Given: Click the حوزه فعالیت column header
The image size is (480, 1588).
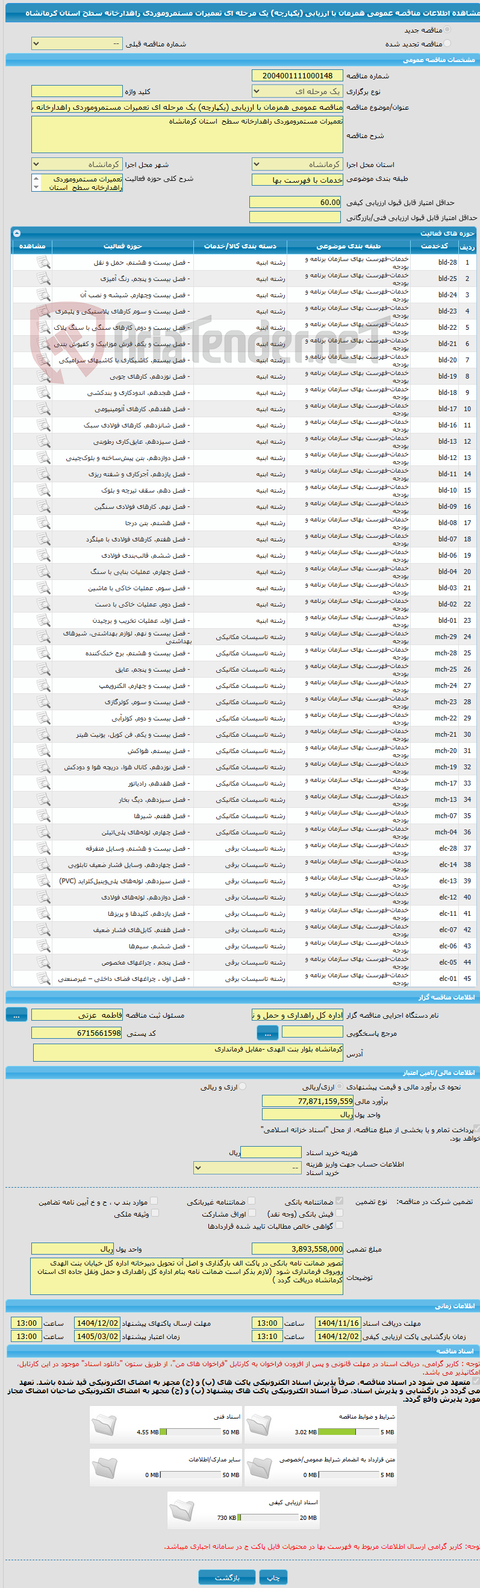Looking at the screenshot, I should coord(123,246).
